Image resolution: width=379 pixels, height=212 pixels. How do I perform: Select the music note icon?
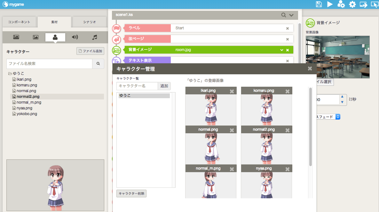94,37
